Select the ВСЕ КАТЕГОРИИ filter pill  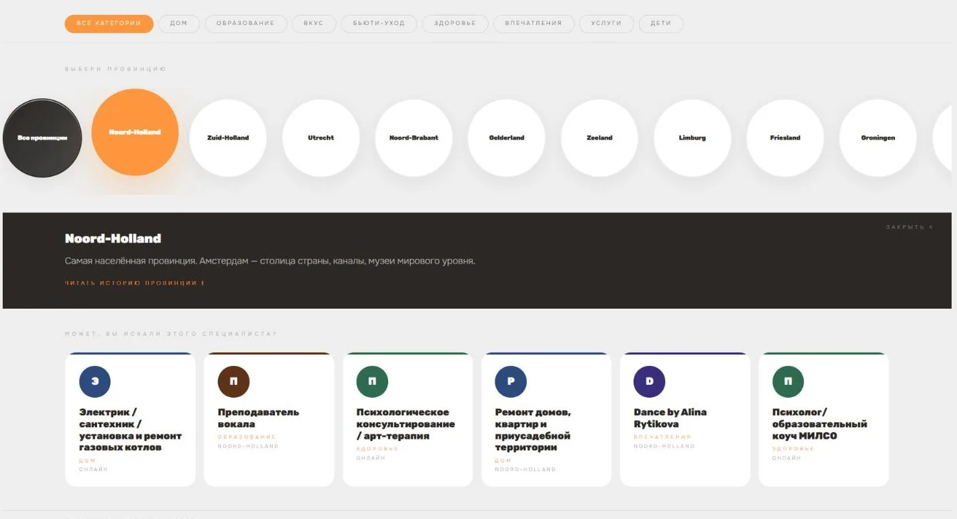point(109,24)
